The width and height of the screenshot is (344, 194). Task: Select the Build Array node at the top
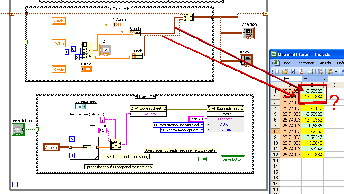188,17
